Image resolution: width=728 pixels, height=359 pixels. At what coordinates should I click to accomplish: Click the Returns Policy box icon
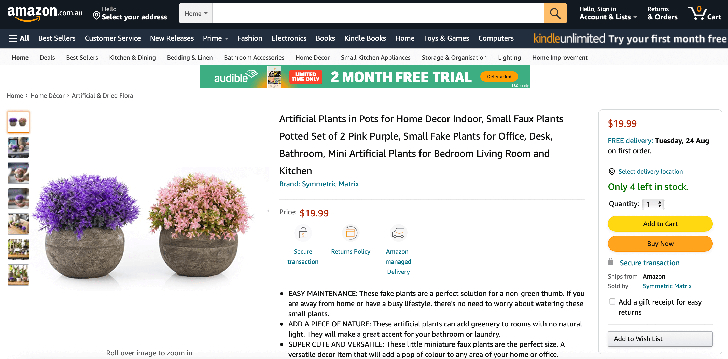click(351, 233)
